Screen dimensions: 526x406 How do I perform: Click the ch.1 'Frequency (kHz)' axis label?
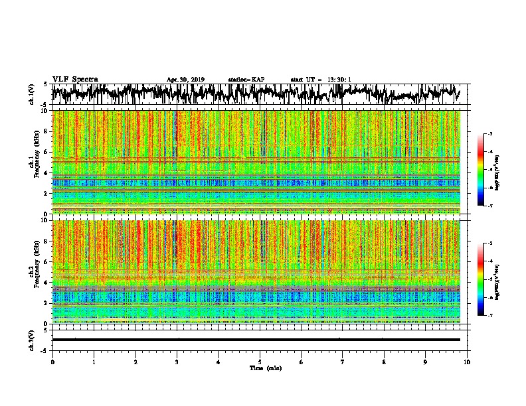coord(37,154)
